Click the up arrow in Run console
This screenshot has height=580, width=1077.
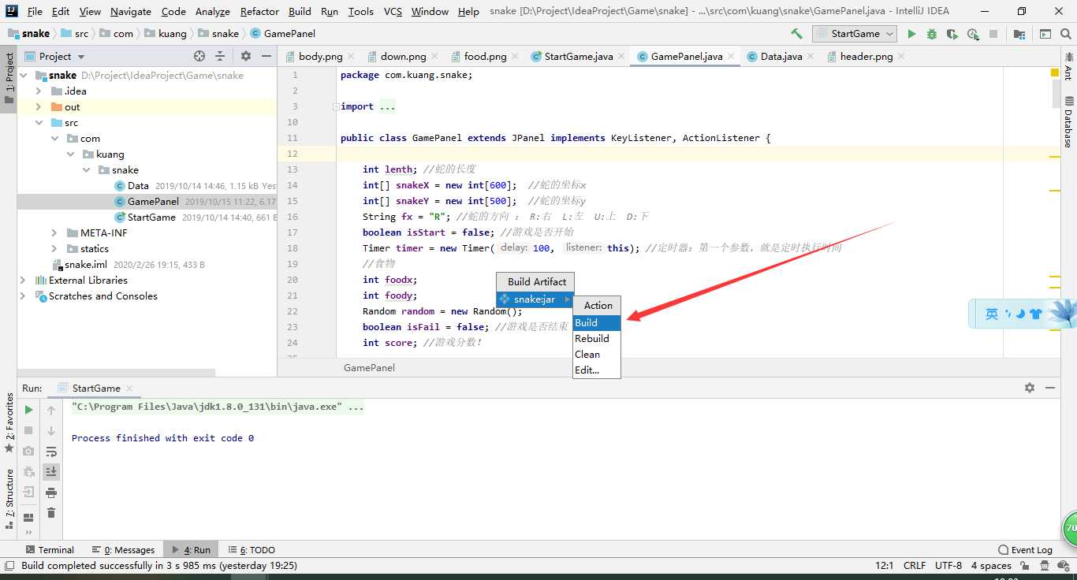pyautogui.click(x=51, y=410)
